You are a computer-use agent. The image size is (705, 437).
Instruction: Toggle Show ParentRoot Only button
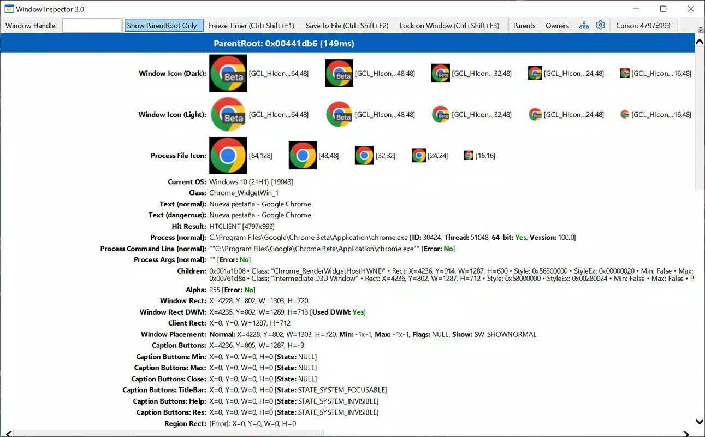point(164,25)
